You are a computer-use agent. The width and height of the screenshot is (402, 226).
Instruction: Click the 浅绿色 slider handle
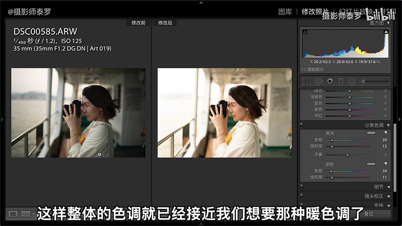coord(349,97)
